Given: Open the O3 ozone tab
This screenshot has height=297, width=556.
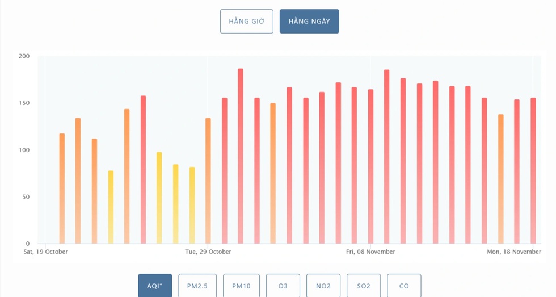Looking at the screenshot, I should pyautogui.click(x=283, y=286).
